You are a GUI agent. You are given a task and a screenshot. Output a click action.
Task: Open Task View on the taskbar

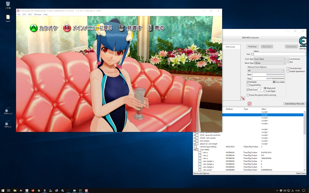pos(9,191)
